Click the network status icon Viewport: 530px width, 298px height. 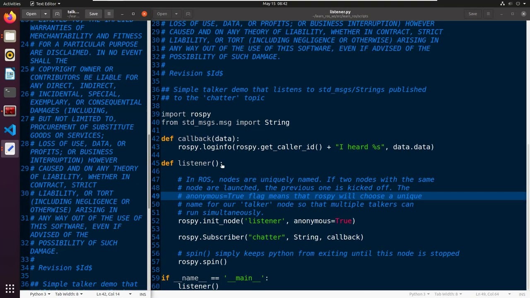coord(502,4)
